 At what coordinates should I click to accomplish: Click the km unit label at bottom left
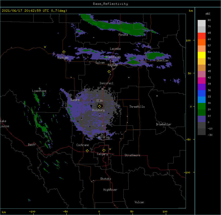click(x=4, y=212)
